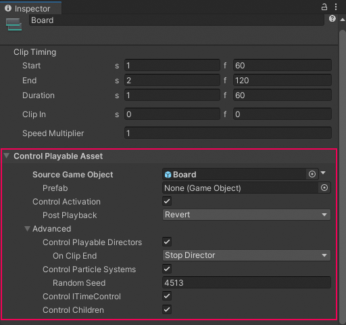The width and height of the screenshot is (346, 325).
Task: Click the Inspector lock icon
Action: [324, 7]
